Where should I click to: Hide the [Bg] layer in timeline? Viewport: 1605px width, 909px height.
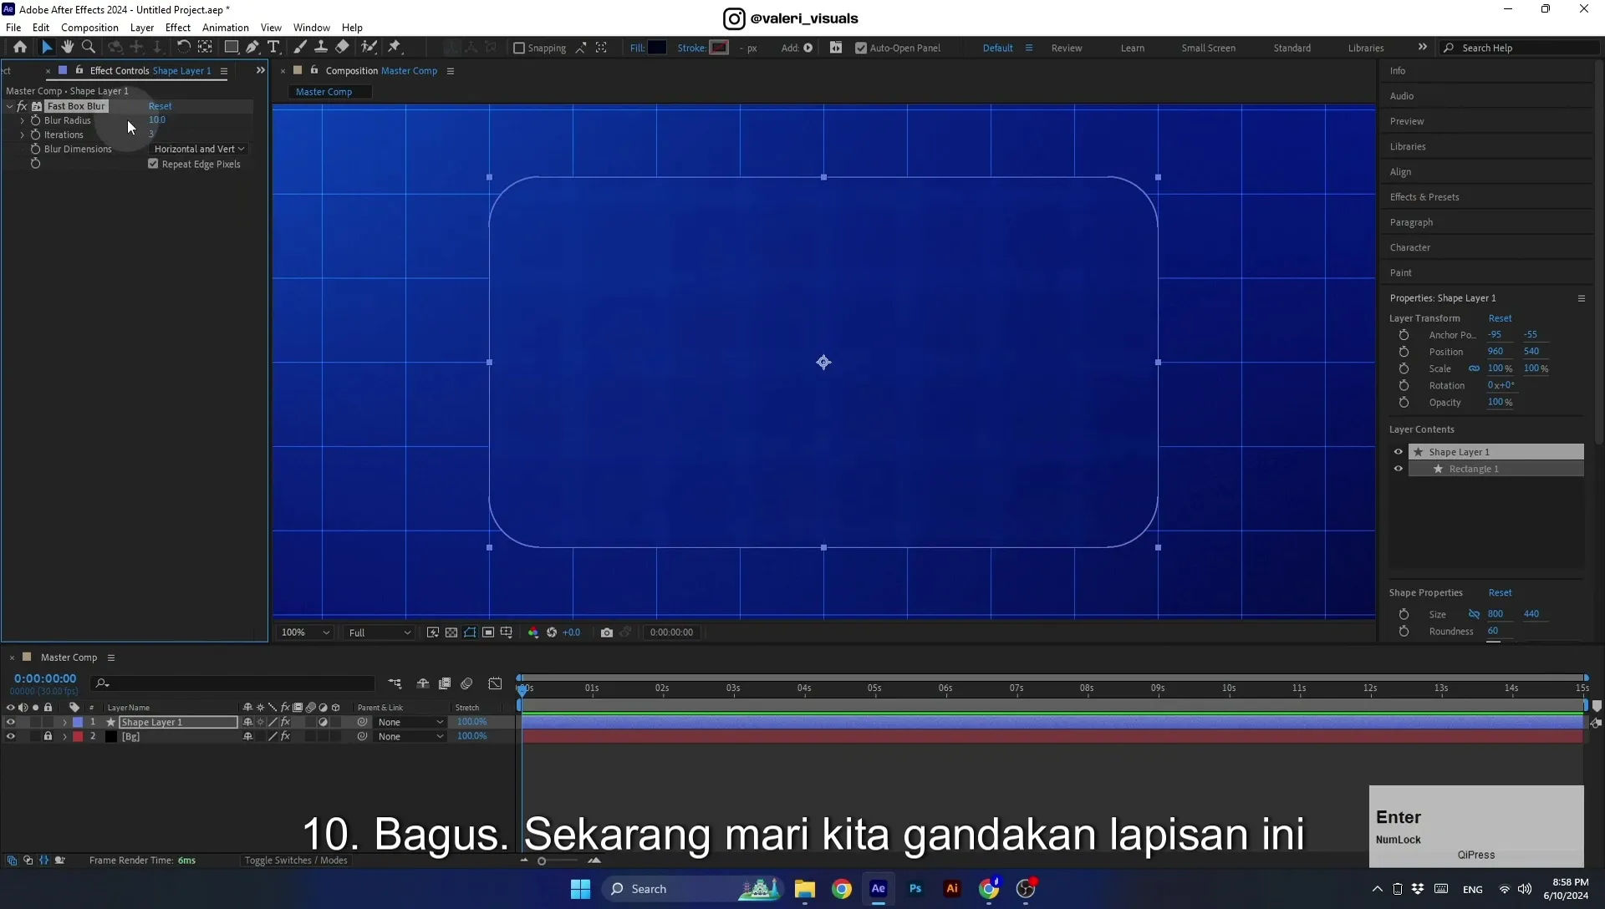point(10,736)
